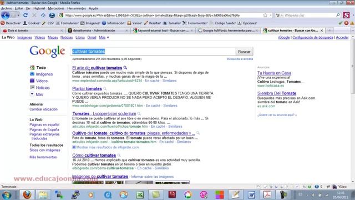Go to the browser home page icon
355x200 pixels.
coord(43,15)
